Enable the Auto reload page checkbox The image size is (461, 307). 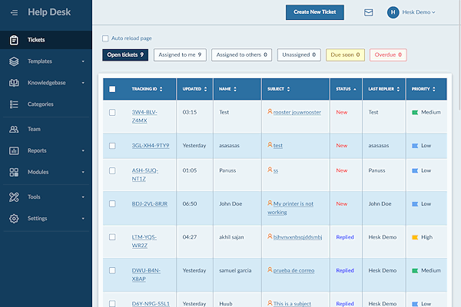(106, 38)
